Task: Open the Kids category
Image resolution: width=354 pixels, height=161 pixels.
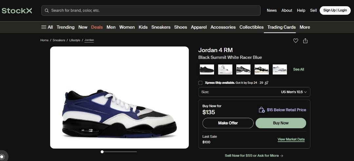Action: pyautogui.click(x=143, y=27)
